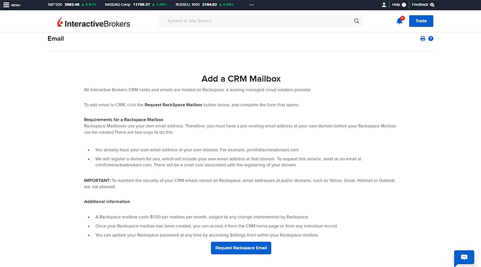Screen dimensions: 481x267
Task: Click the Interactive Brokers logo
Action: tap(93, 22)
